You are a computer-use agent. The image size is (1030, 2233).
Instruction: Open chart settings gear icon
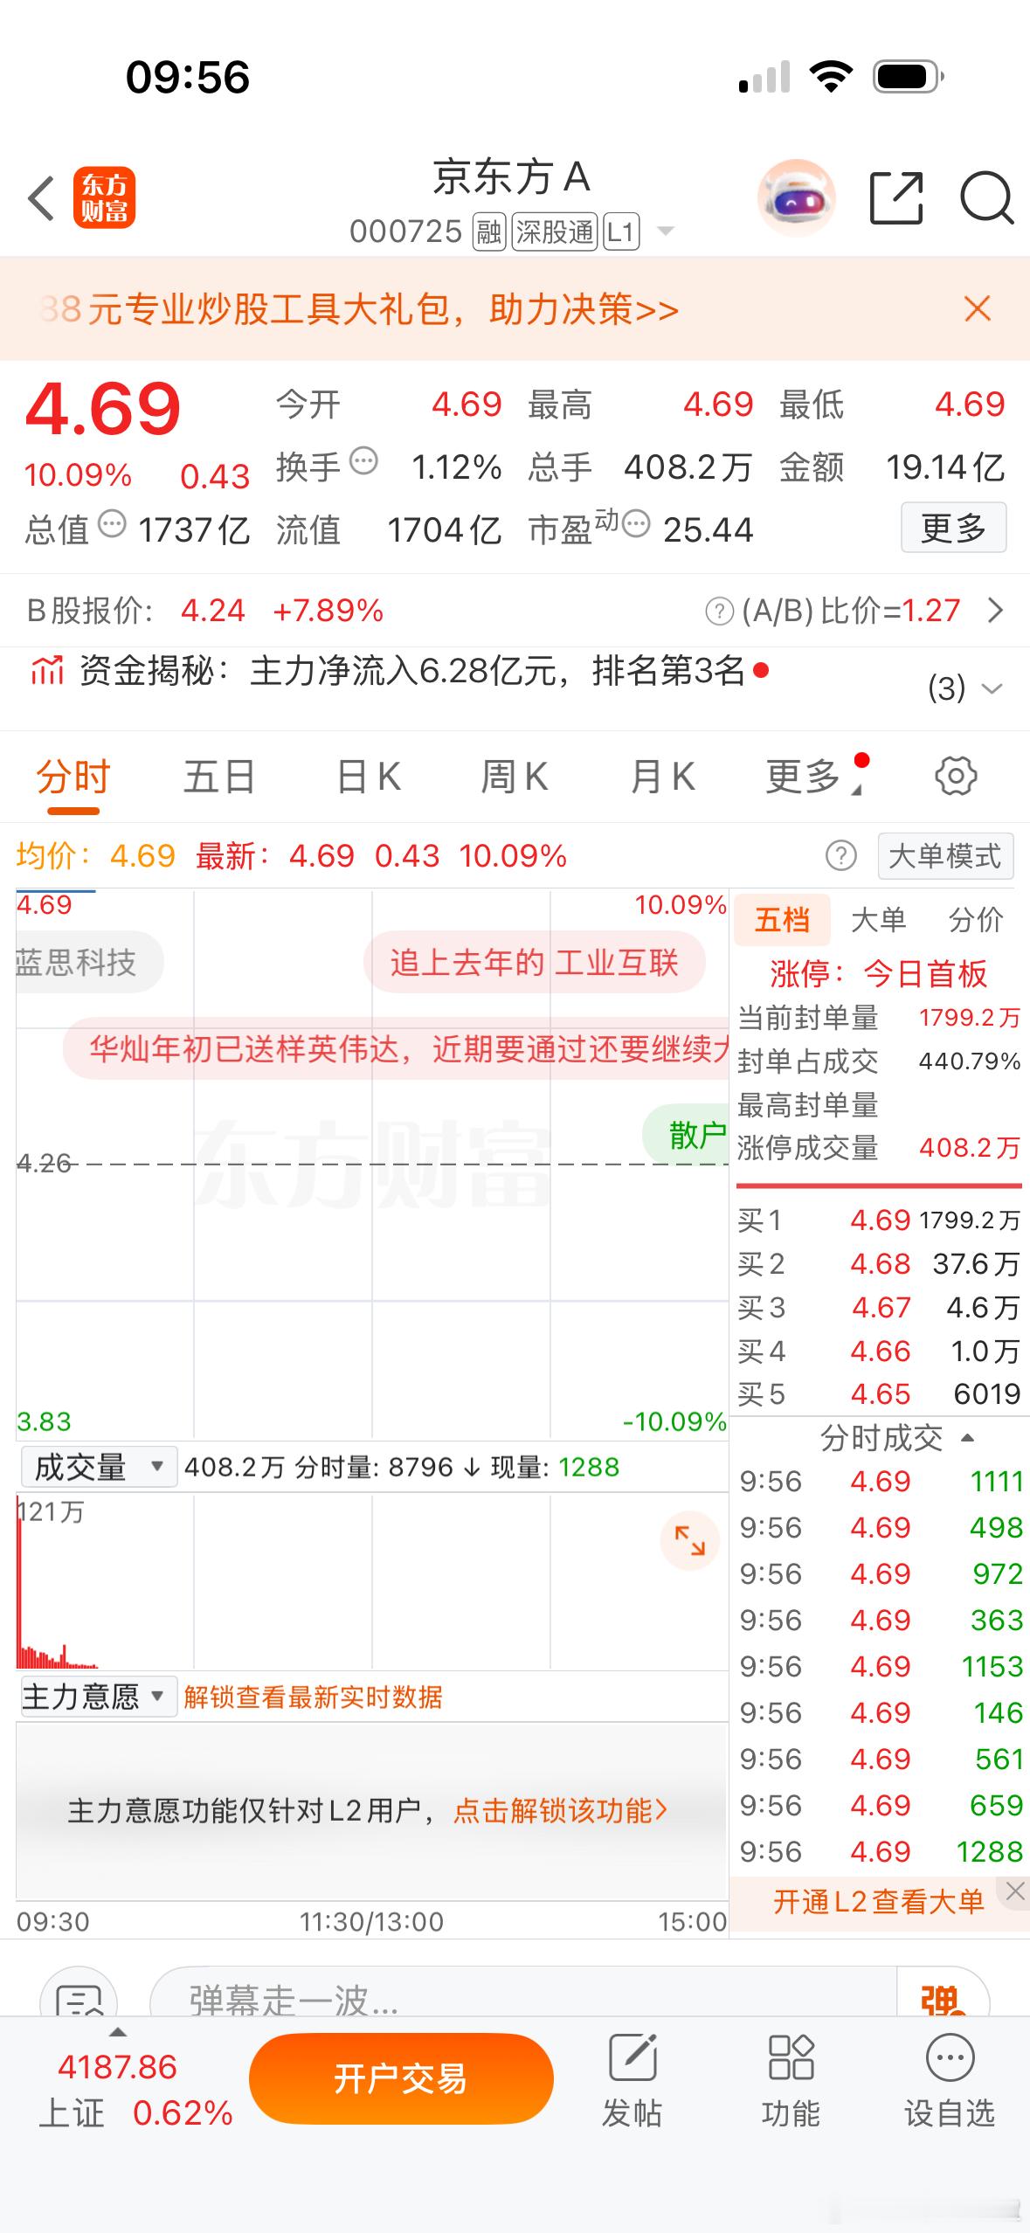tap(956, 776)
